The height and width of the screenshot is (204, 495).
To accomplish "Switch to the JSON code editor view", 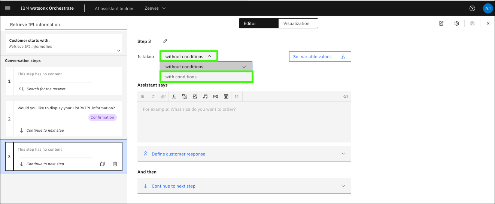I will (x=346, y=97).
